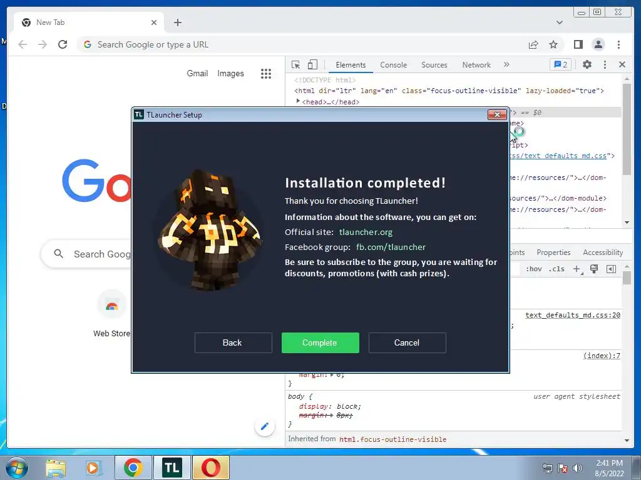Viewport: 641px width, 480px height.
Task: Switch to the Console tab in DevTools
Action: pyautogui.click(x=393, y=65)
